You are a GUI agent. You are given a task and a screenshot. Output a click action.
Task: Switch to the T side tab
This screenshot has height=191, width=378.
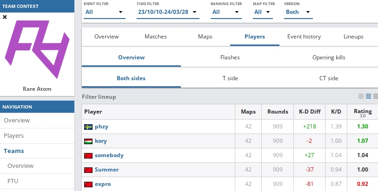click(230, 78)
